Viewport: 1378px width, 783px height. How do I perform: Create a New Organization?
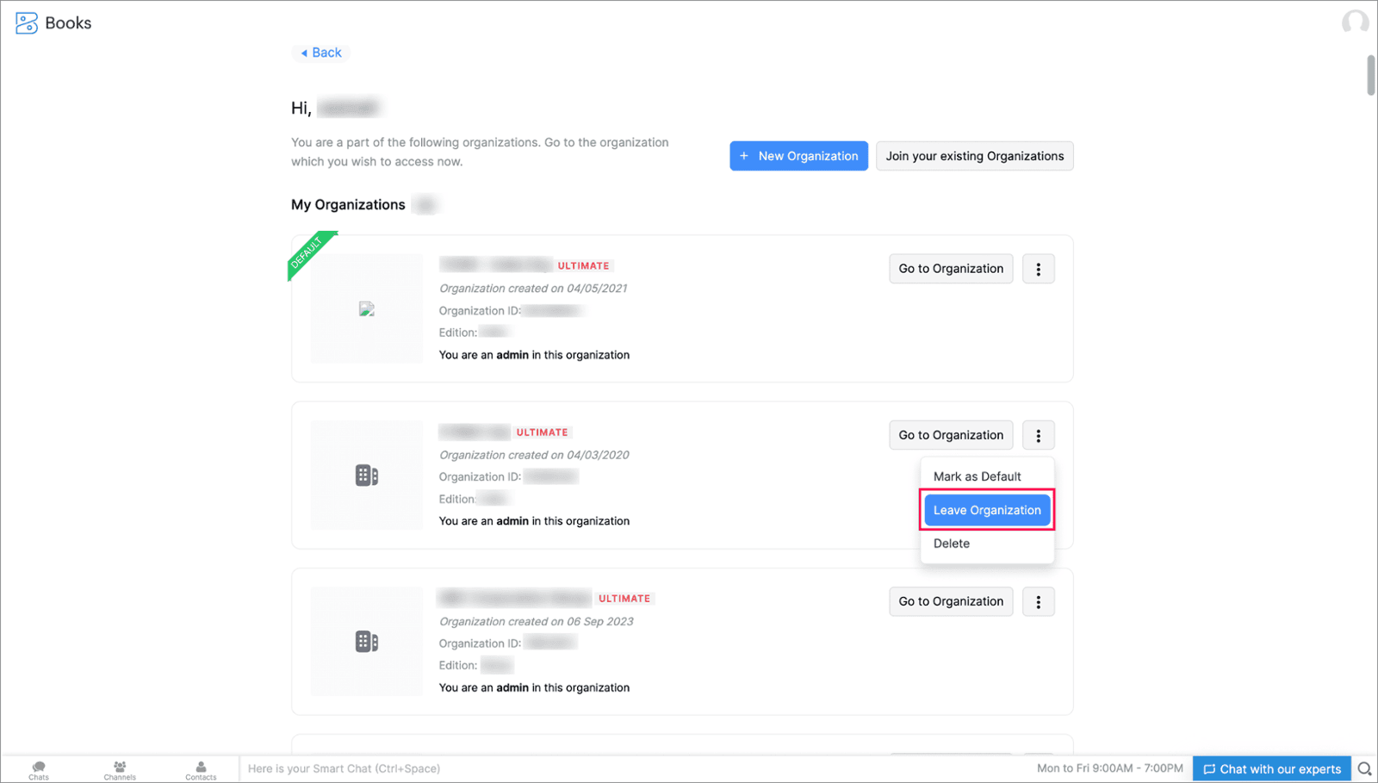point(798,156)
